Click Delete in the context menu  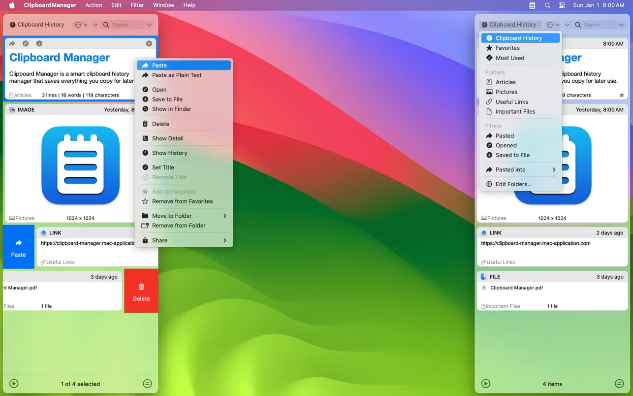[x=184, y=124]
